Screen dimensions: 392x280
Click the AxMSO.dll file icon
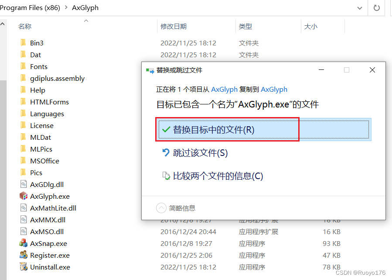(x=23, y=232)
